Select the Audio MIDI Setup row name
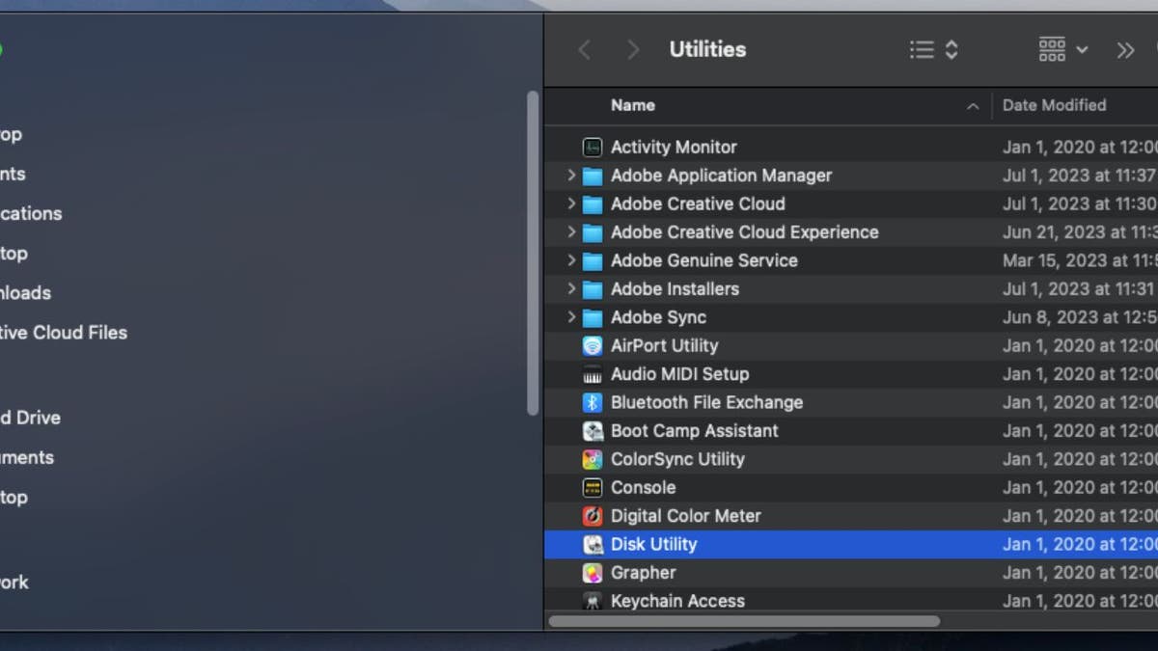This screenshot has height=651, width=1158. (x=679, y=374)
